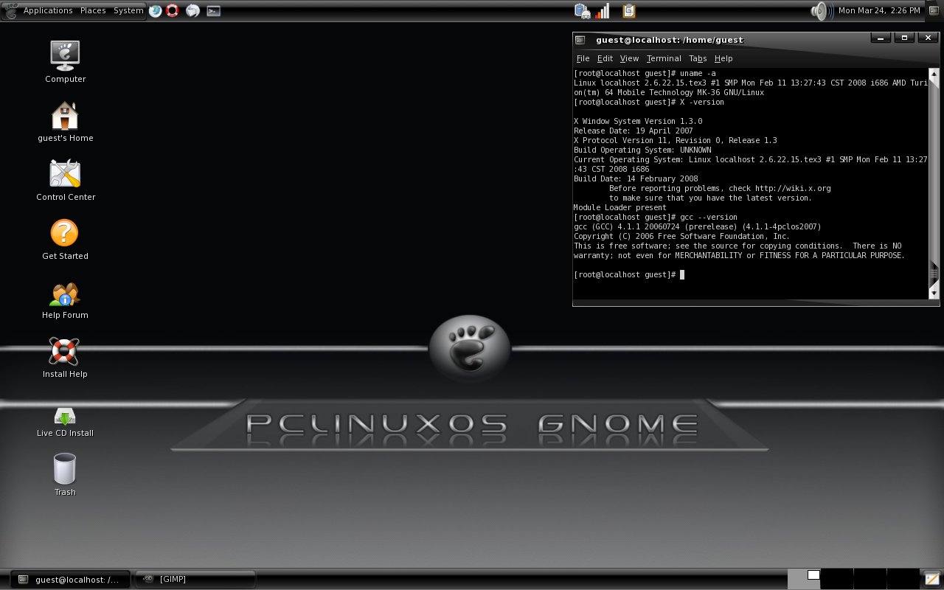944x590 pixels.
Task: Open the Tabs menu in terminal
Action: click(x=698, y=58)
